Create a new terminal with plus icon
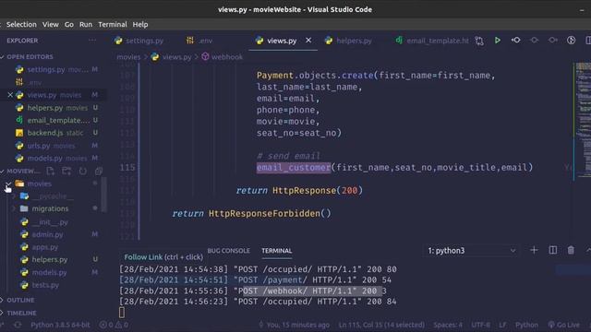The height and width of the screenshot is (332, 591). 534,250
